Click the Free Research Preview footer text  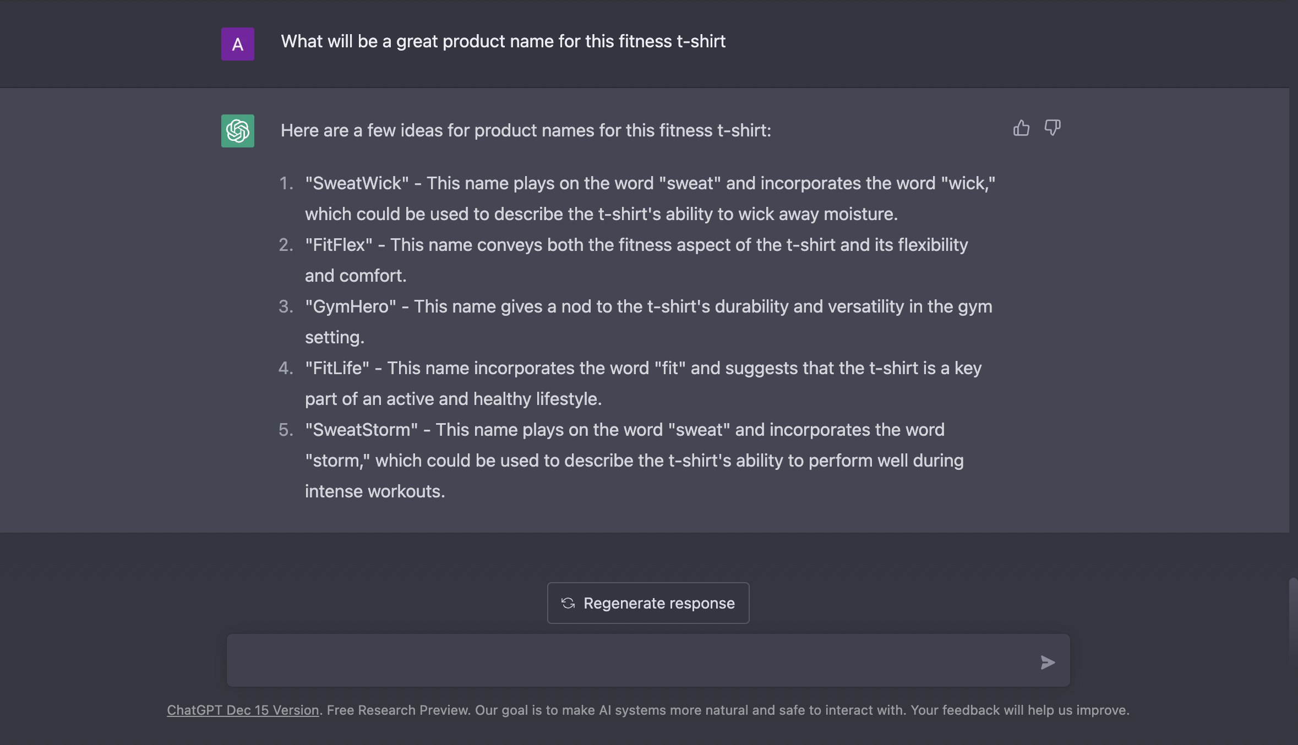399,710
